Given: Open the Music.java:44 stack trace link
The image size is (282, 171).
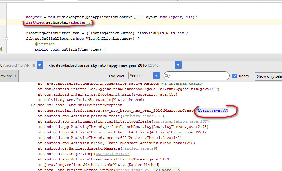Looking at the screenshot, I should [212, 110].
